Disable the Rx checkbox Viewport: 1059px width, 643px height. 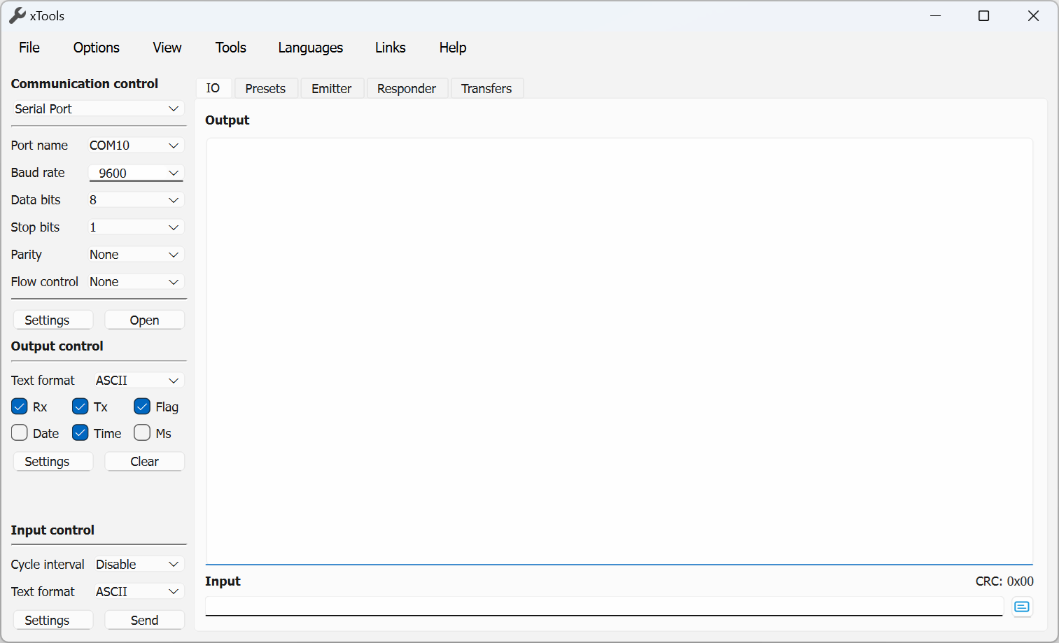20,407
